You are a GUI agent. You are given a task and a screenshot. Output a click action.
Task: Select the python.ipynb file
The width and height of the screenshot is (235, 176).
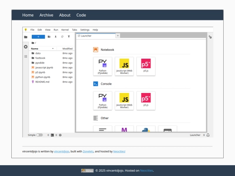[52, 77]
